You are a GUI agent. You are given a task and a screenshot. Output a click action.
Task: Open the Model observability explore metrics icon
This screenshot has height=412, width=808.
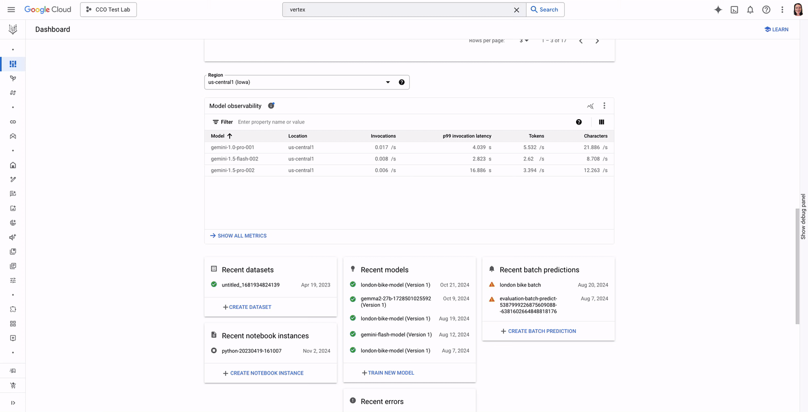pyautogui.click(x=590, y=106)
